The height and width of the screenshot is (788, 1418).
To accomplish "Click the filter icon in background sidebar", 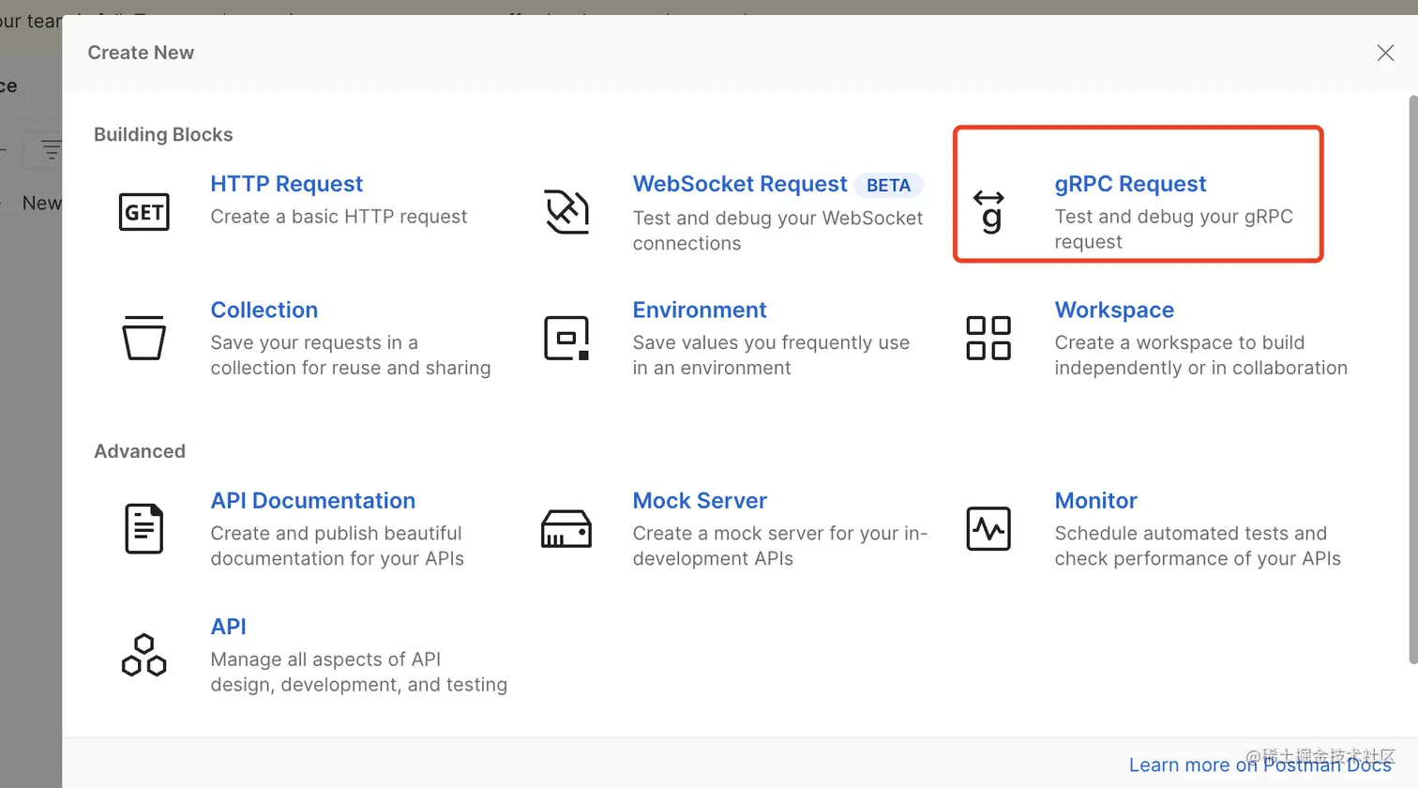I will (x=50, y=149).
